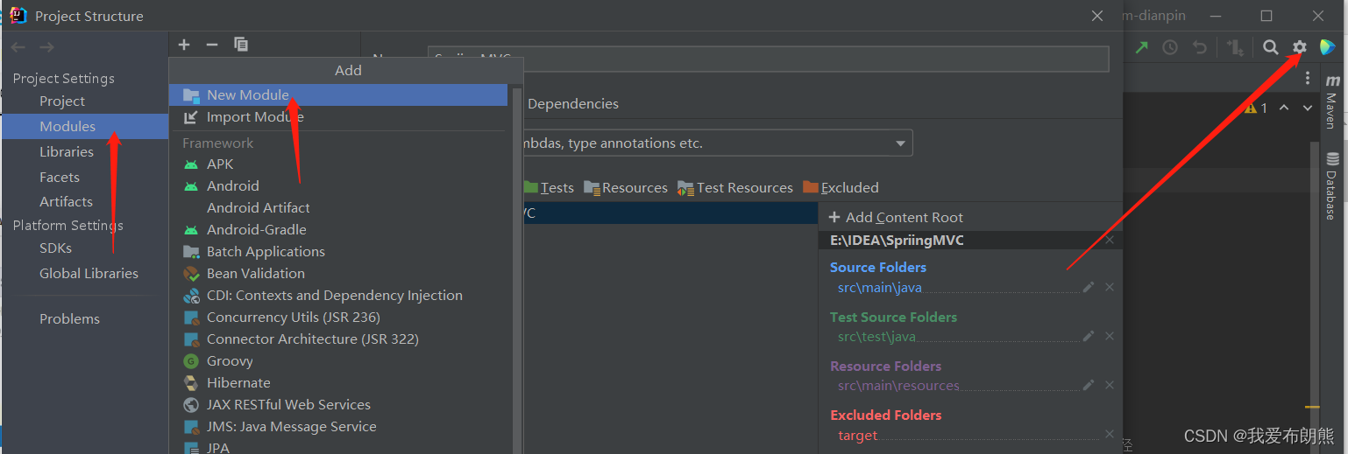Viewport: 1348px width, 454px height.
Task: Click the back navigation arrow in Project Structure
Action: [x=18, y=47]
